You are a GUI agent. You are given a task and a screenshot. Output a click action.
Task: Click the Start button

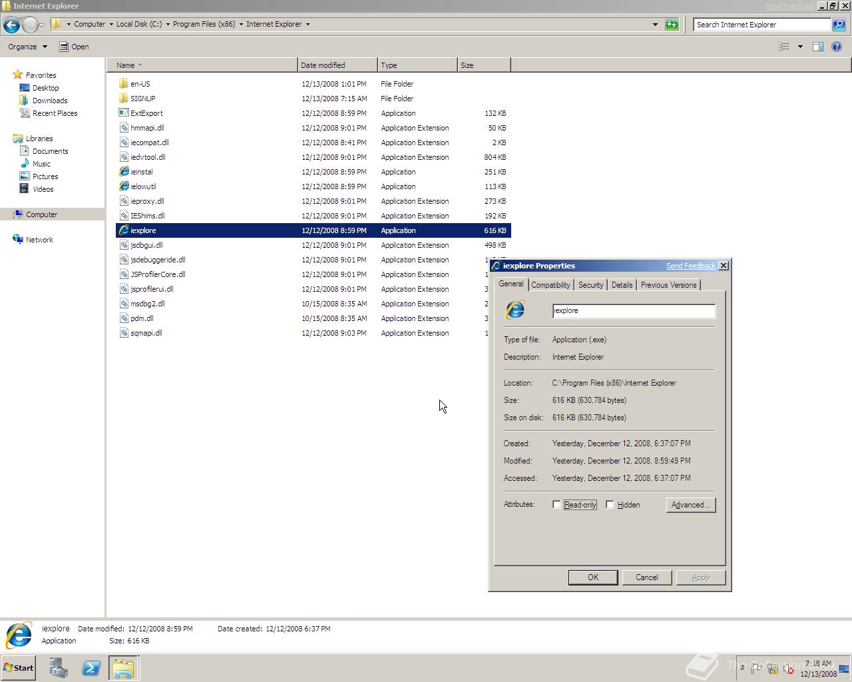(x=19, y=667)
